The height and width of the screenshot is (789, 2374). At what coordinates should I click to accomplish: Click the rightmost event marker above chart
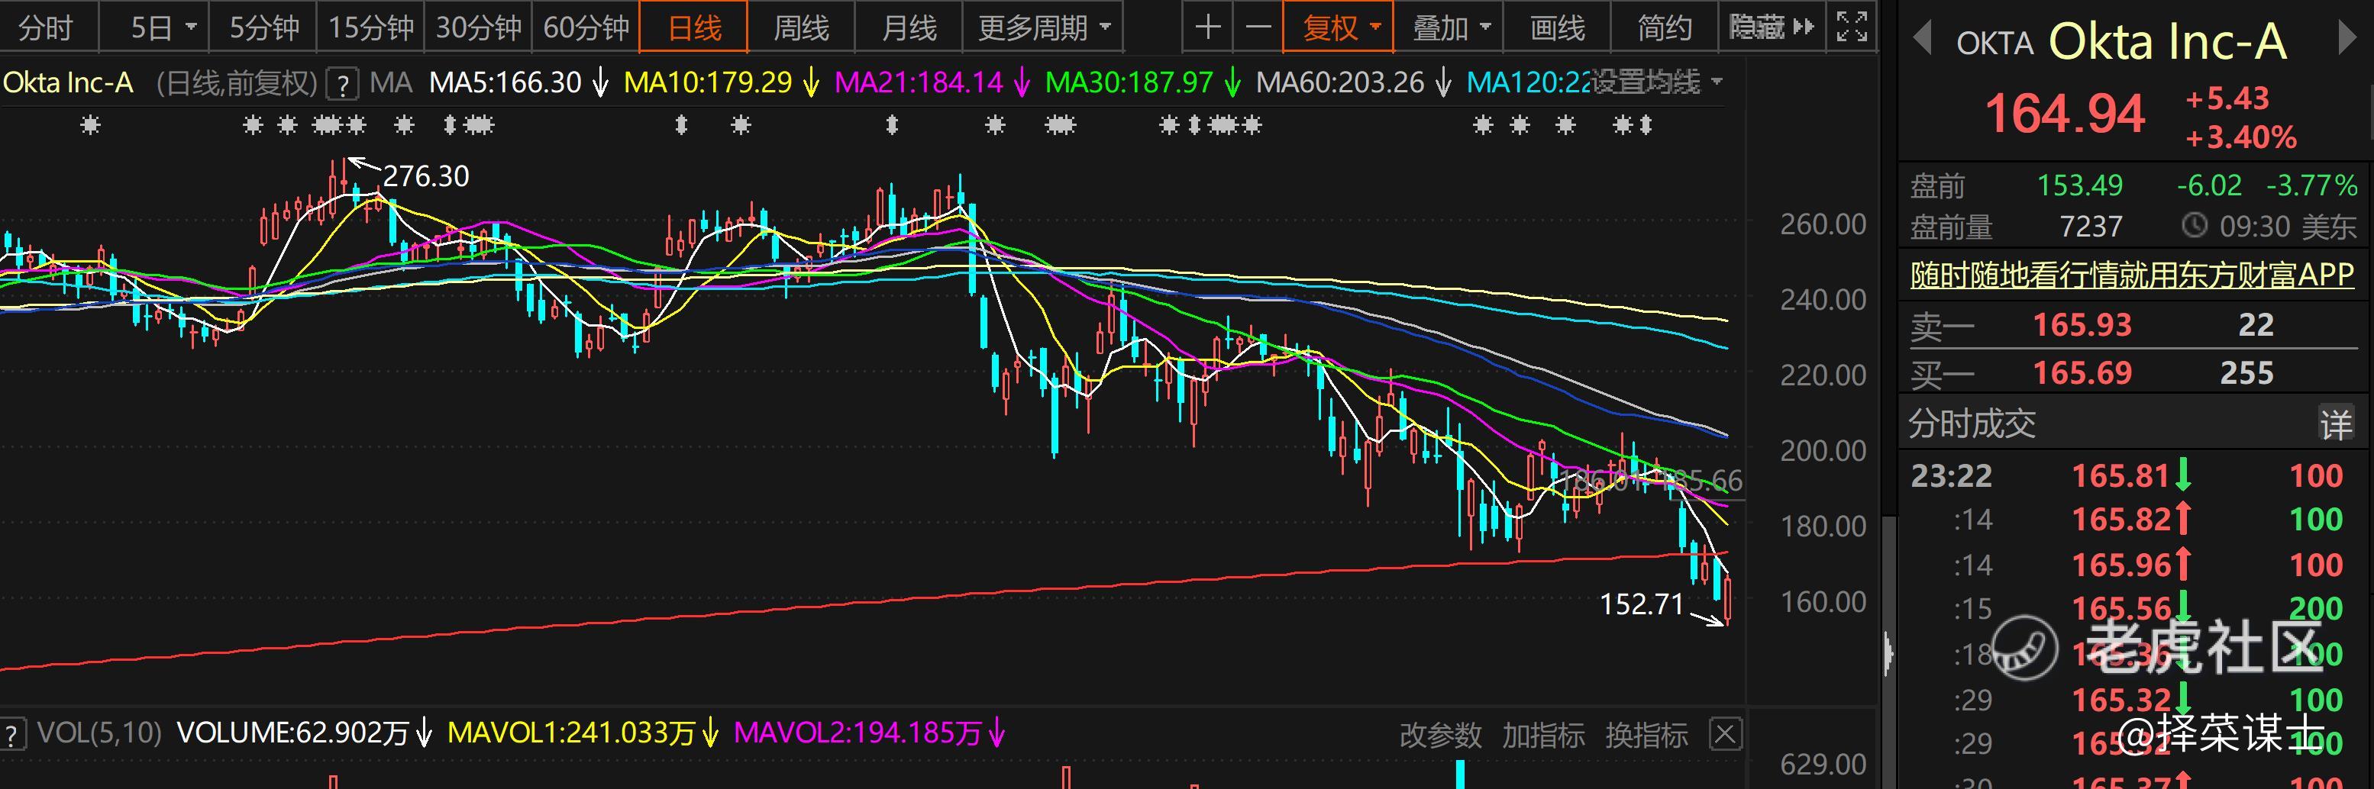coord(1646,125)
